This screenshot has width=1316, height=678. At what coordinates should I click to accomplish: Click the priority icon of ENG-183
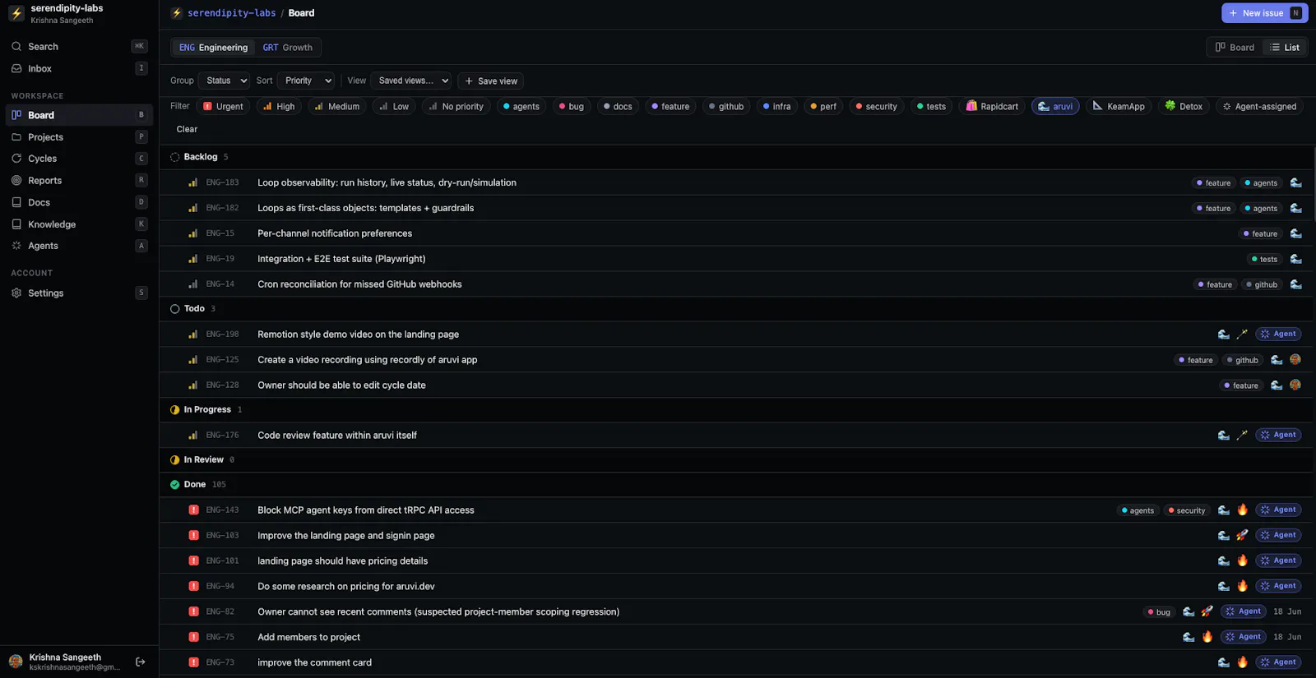tap(193, 182)
